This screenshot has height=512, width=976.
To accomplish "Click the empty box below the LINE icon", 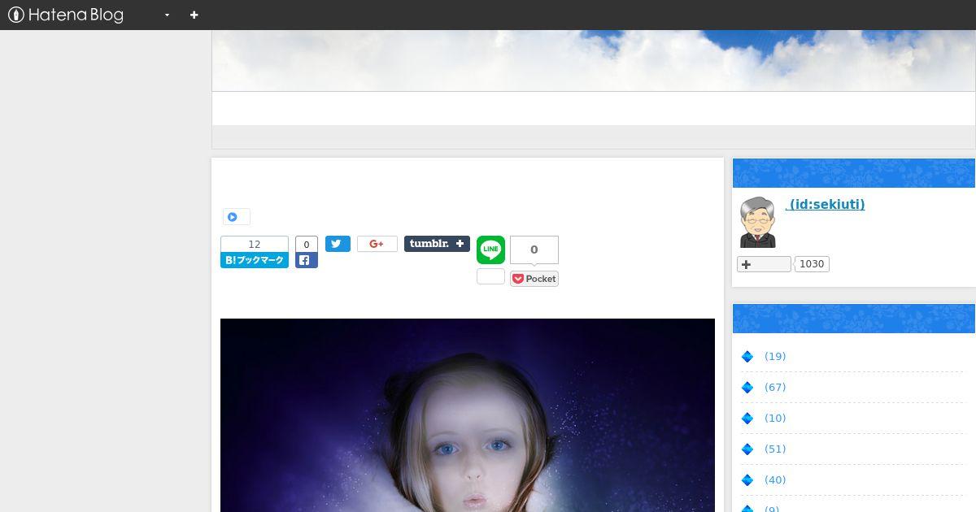I will coord(490,276).
